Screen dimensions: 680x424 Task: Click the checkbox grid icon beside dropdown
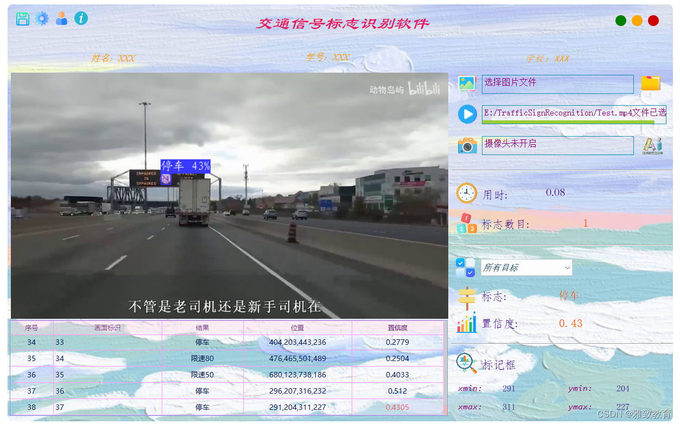click(x=466, y=267)
